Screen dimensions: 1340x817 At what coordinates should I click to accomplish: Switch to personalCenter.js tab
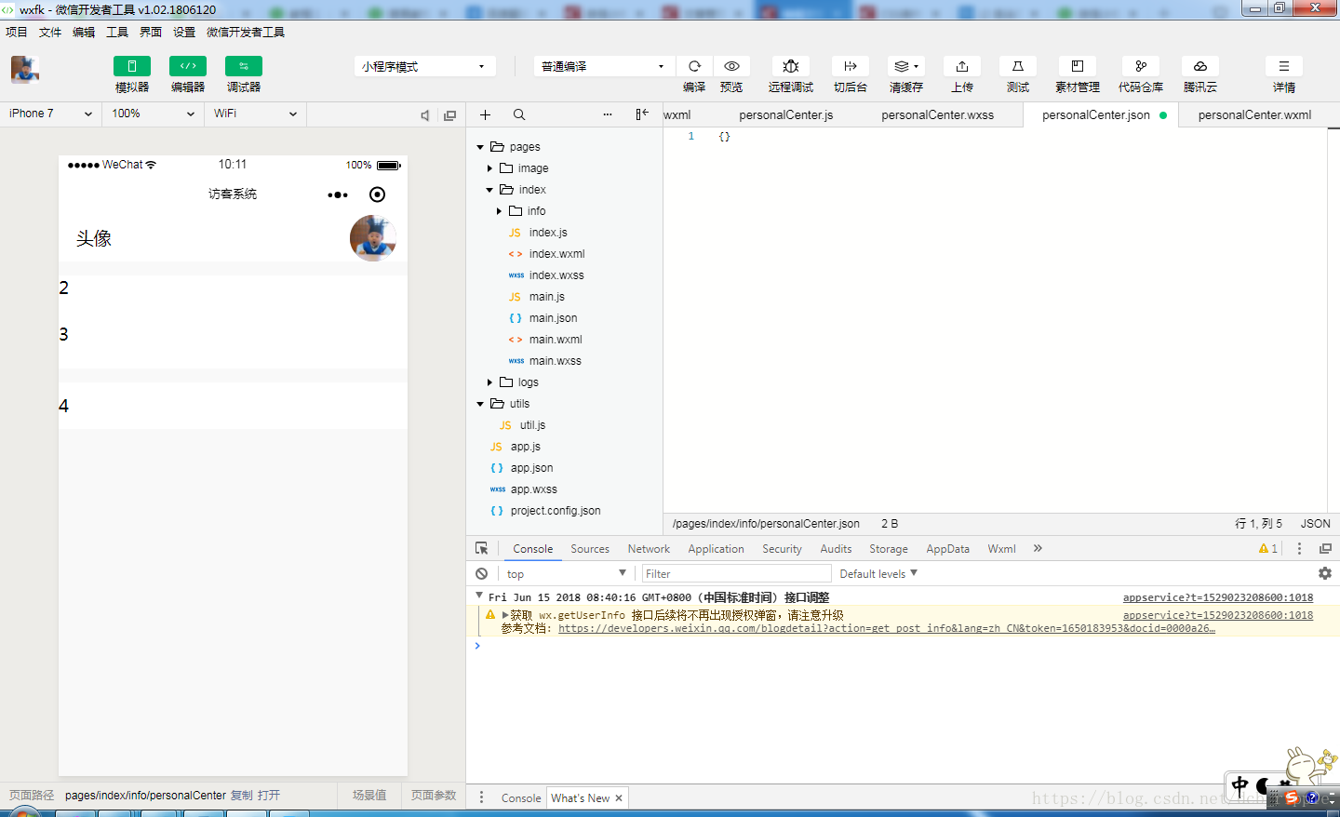pyautogui.click(x=786, y=115)
